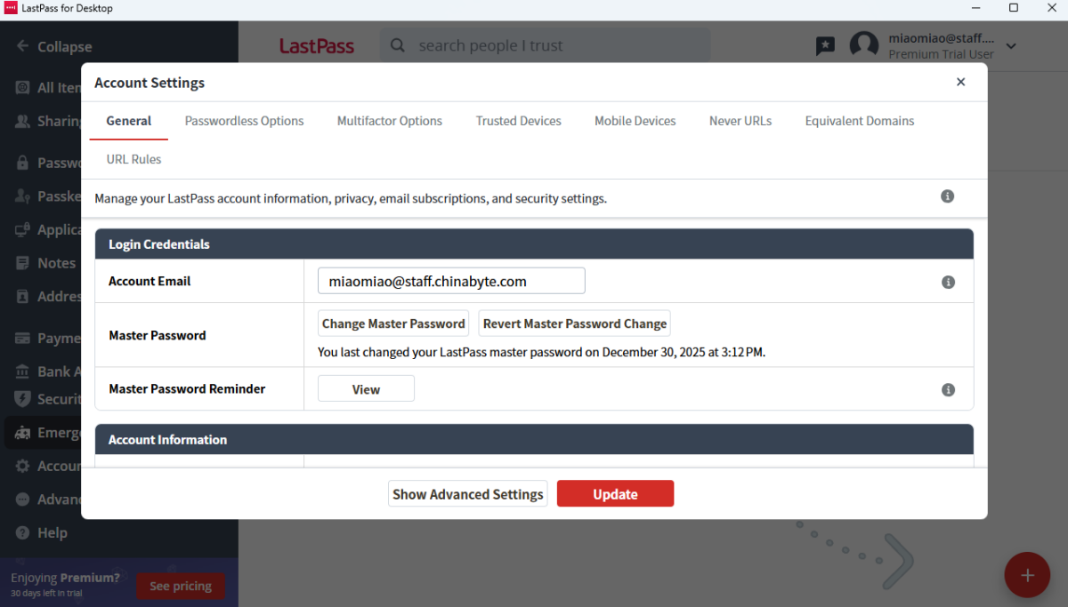The height and width of the screenshot is (607, 1068).
Task: Click the info icon in settings description row
Action: (x=947, y=196)
